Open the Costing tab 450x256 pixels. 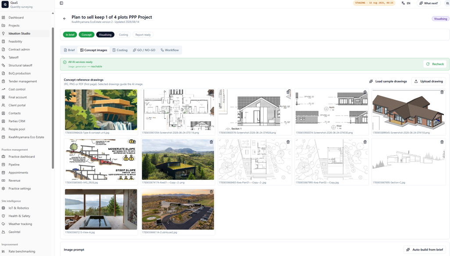(120, 50)
